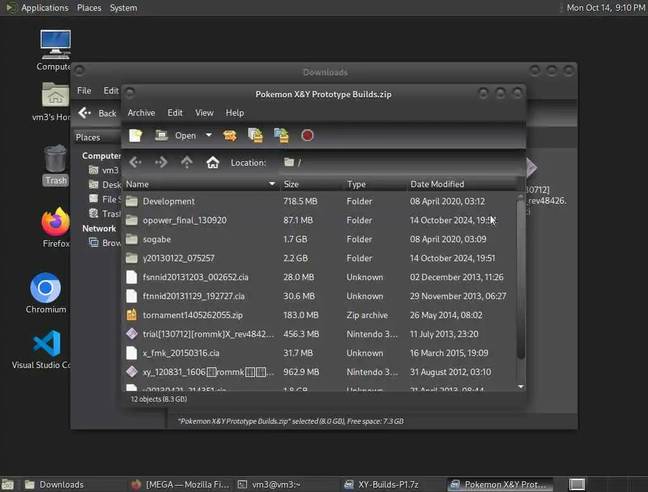Click the Open archive toolbar button
Image resolution: width=648 pixels, height=492 pixels.
(x=175, y=135)
